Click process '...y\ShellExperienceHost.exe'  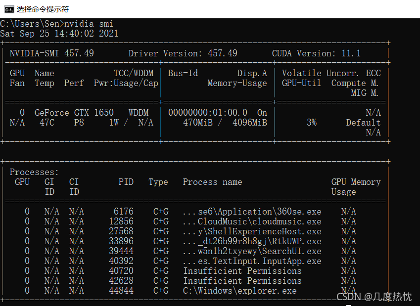point(252,231)
